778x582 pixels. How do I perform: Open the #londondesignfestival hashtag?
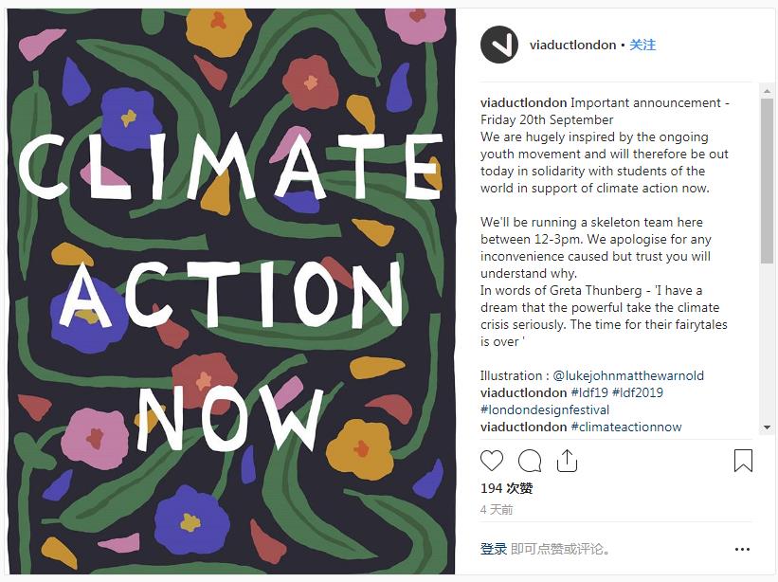tap(545, 409)
